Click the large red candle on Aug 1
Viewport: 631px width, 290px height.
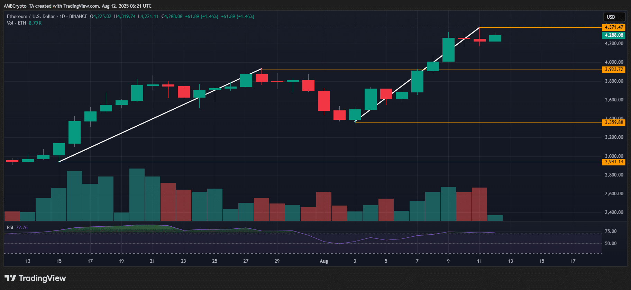click(324, 101)
